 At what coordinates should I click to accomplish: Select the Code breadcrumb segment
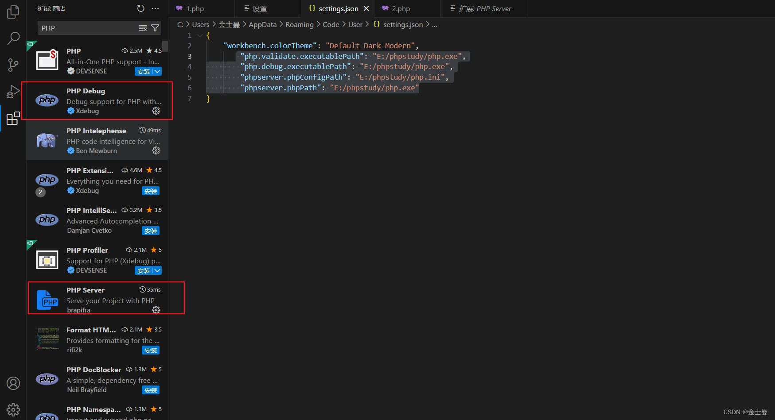(x=331, y=25)
